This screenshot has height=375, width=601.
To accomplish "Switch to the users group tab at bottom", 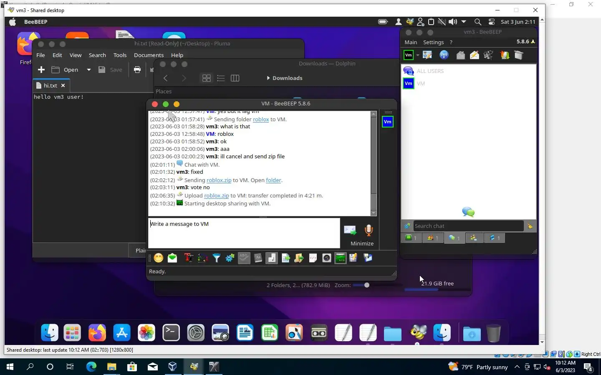I will [432, 238].
